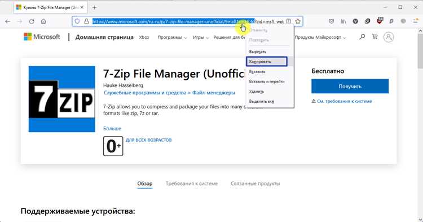Click the overlapping windows extension icon
This screenshot has width=423, height=222.
coord(367,21)
